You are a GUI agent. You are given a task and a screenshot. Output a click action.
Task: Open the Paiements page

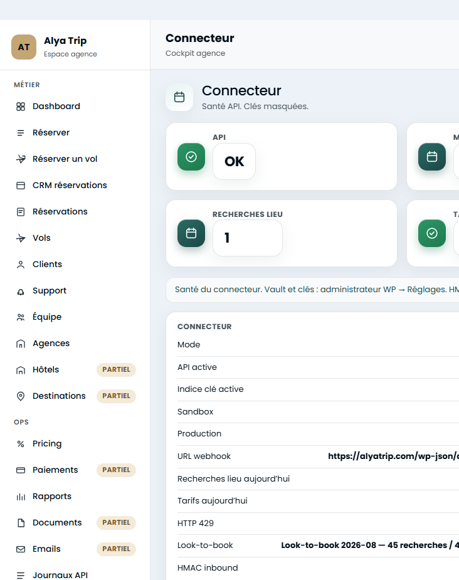coord(75,470)
